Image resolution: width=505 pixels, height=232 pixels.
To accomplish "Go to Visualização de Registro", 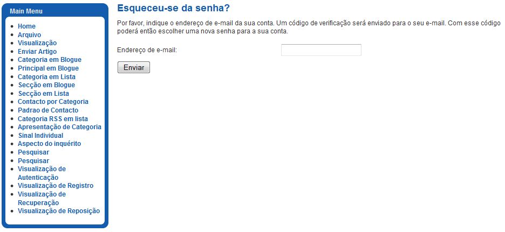I will 56,186.
